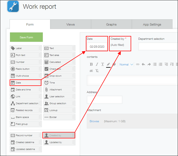This screenshot has width=178, height=156.
Task: Choose the Blank space field item
Action: [x=26, y=117]
